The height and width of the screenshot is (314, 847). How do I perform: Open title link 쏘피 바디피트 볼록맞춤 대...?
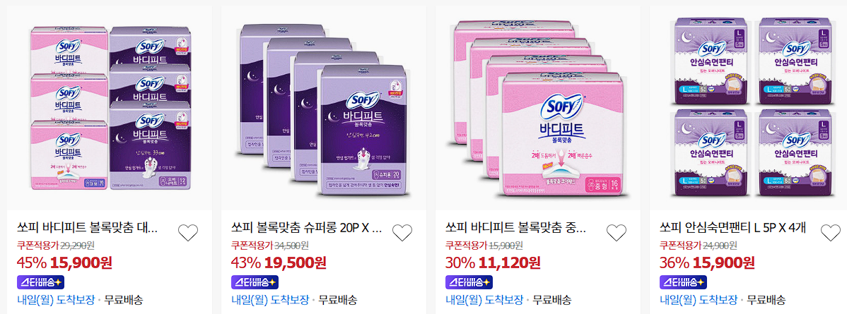pyautogui.click(x=88, y=228)
